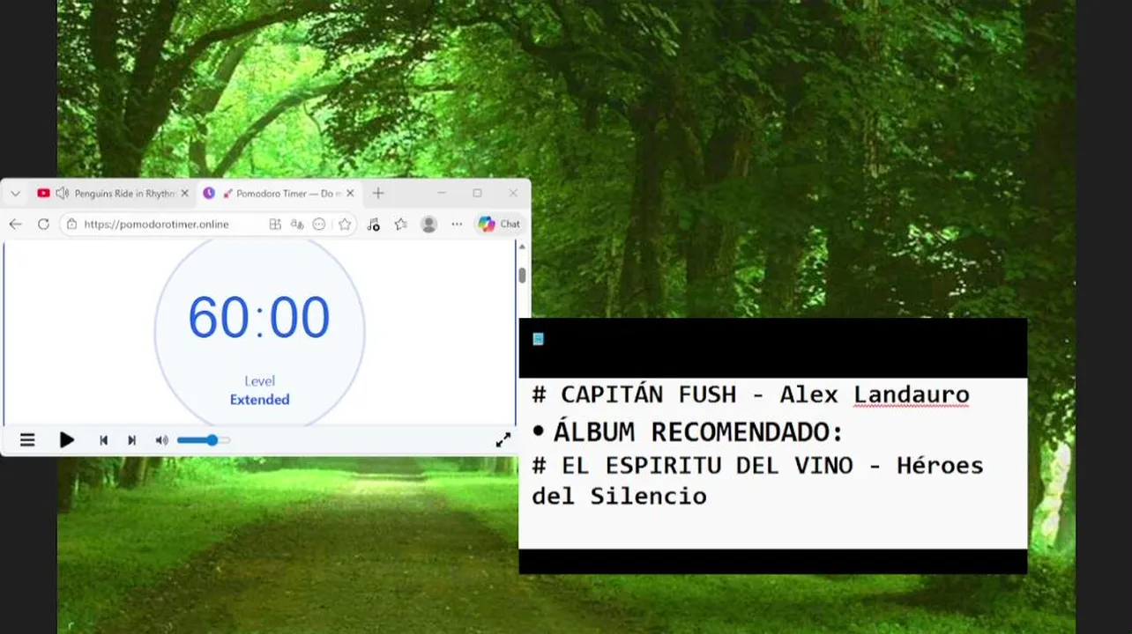
Task: Adjust the timer volume slider
Action: pyautogui.click(x=204, y=440)
